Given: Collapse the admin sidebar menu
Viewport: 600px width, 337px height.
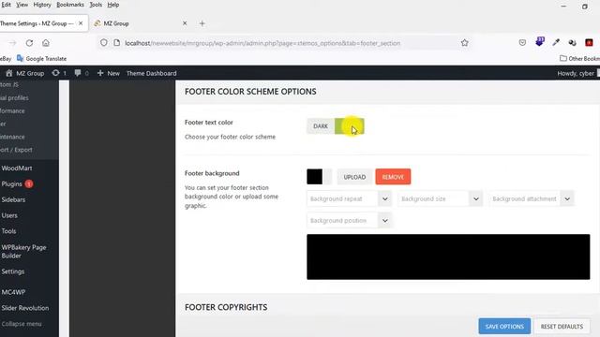Looking at the screenshot, I should click(x=22, y=324).
